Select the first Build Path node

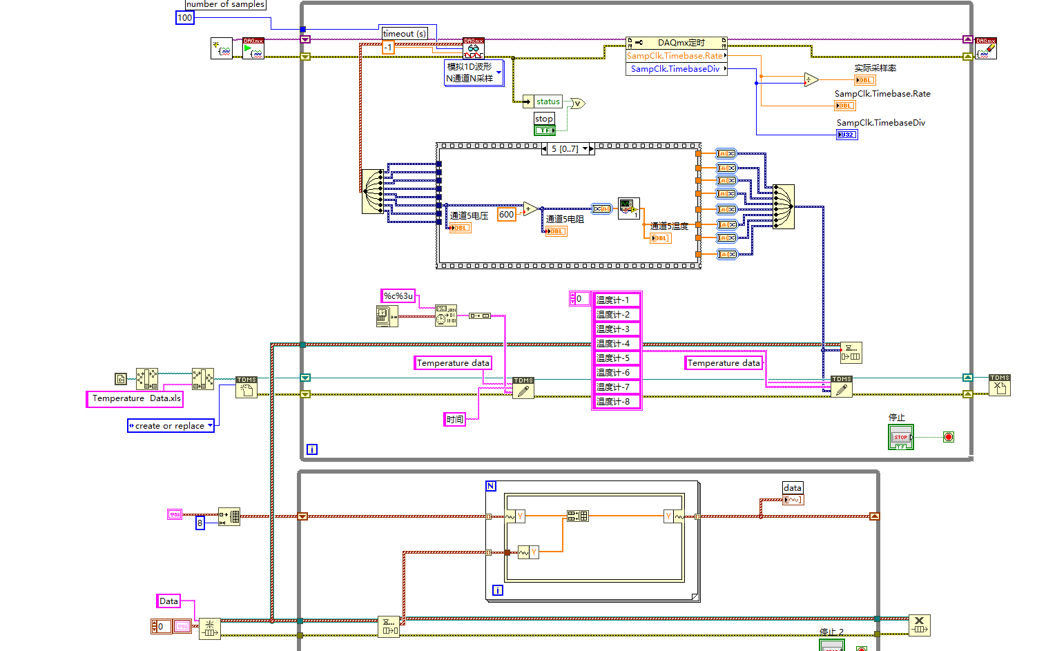(x=147, y=379)
